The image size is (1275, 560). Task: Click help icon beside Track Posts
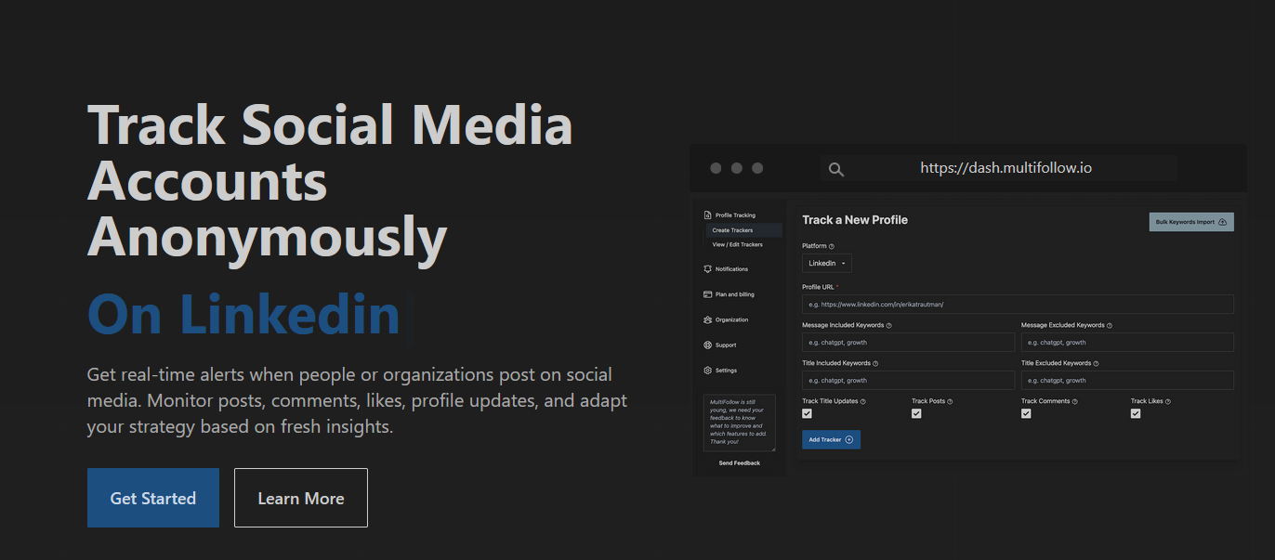pyautogui.click(x=950, y=401)
